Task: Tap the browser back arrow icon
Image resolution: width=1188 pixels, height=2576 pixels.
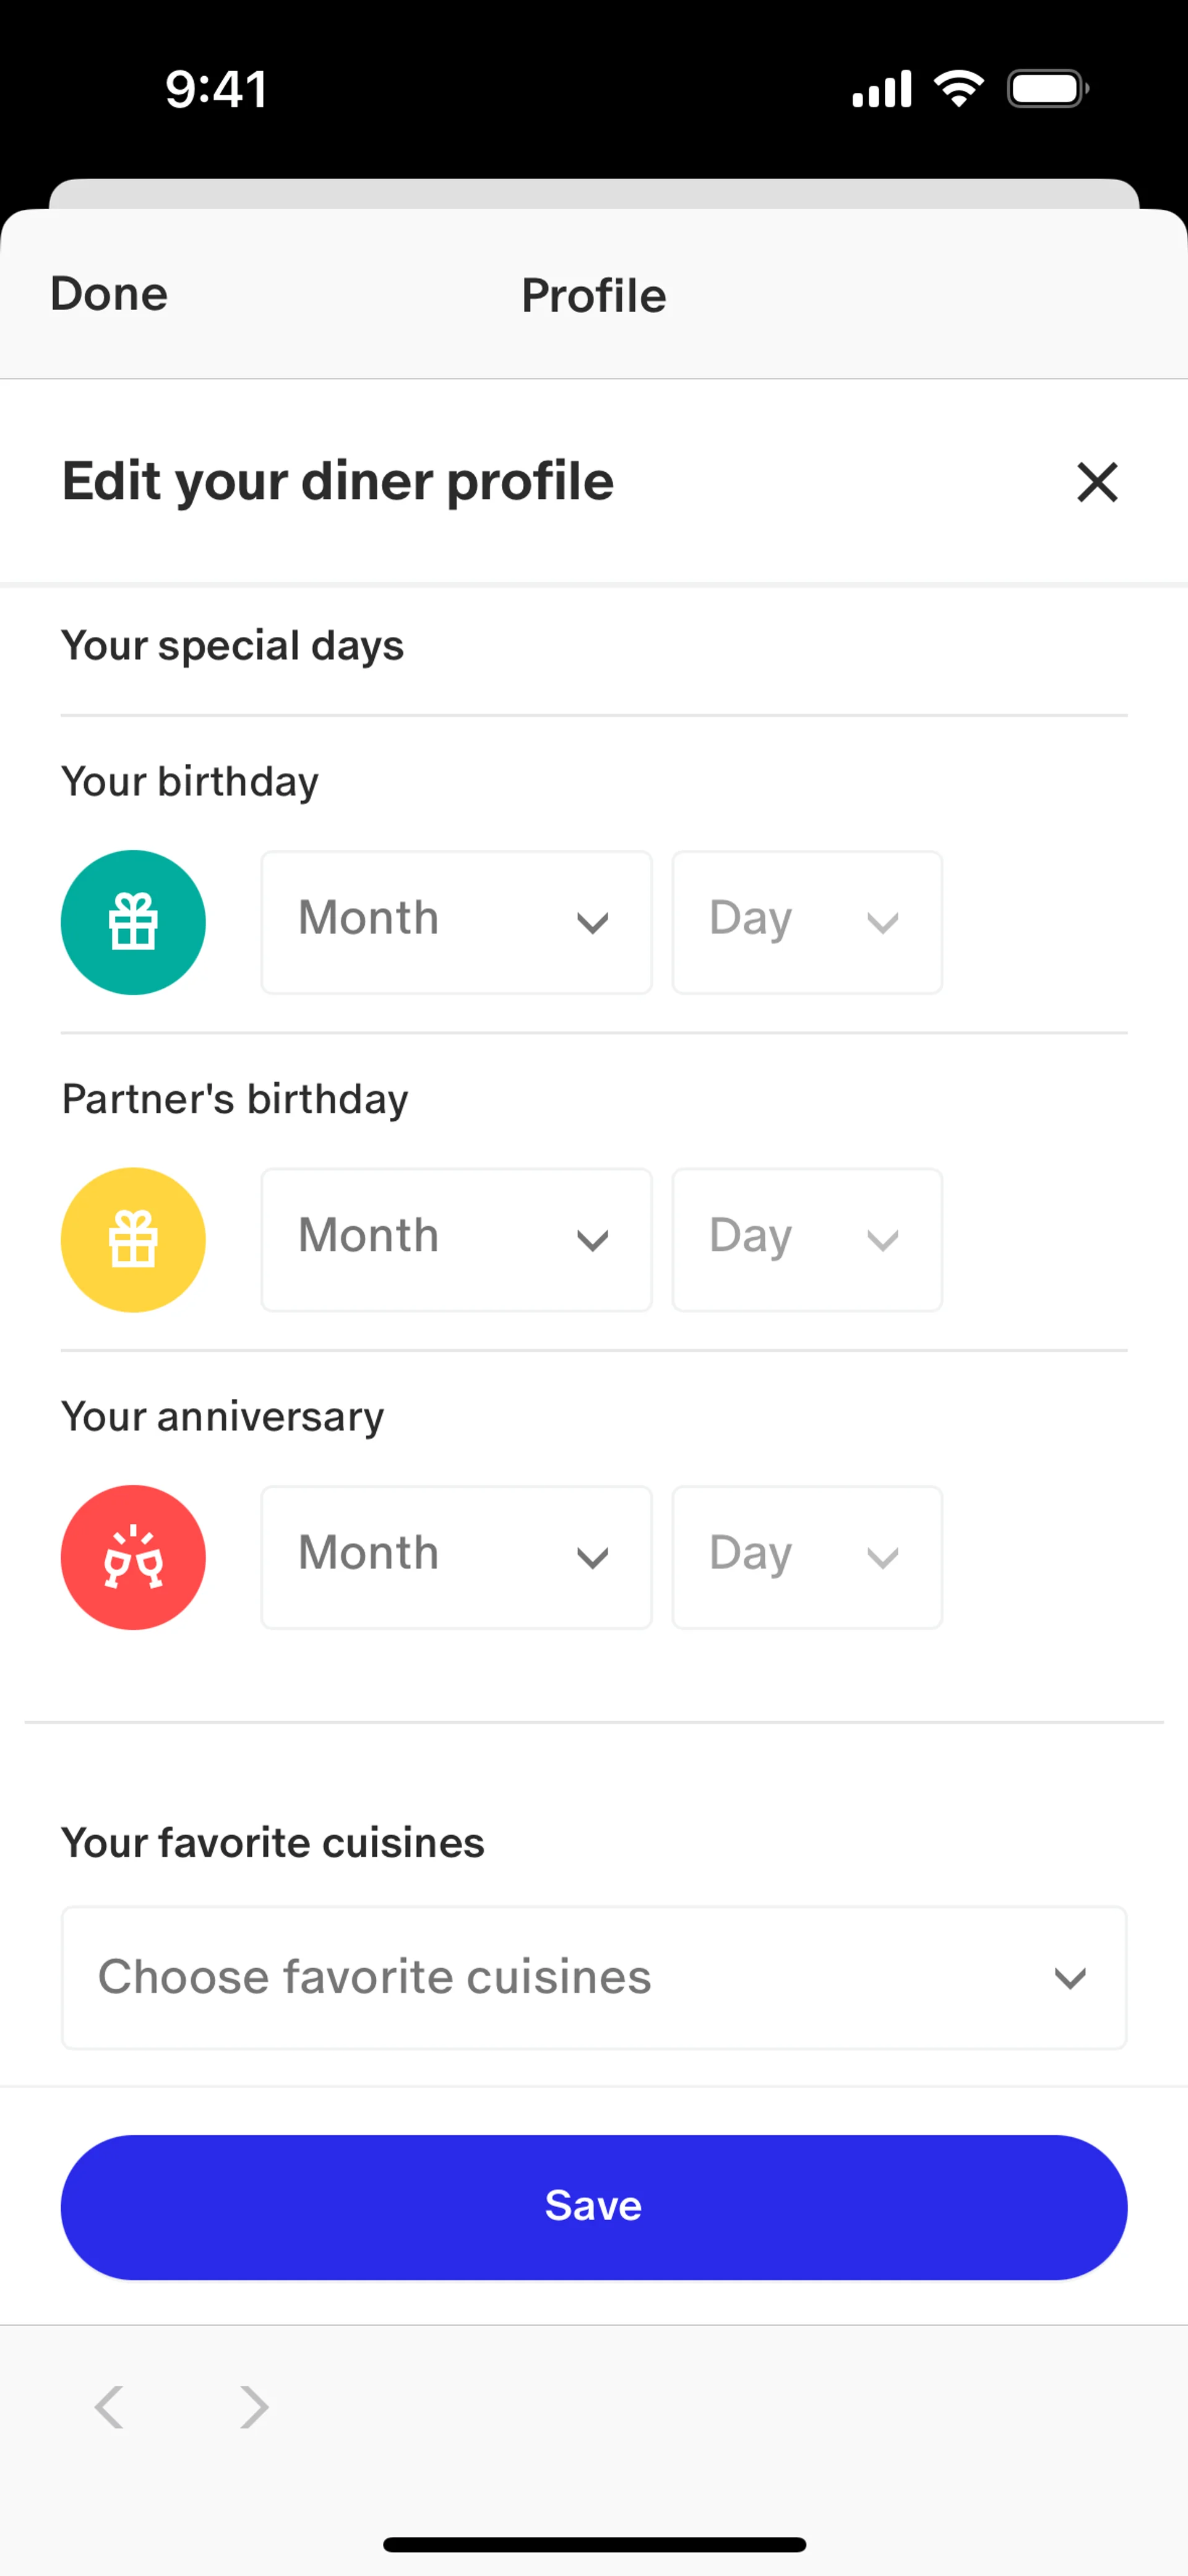Action: click(109, 2406)
